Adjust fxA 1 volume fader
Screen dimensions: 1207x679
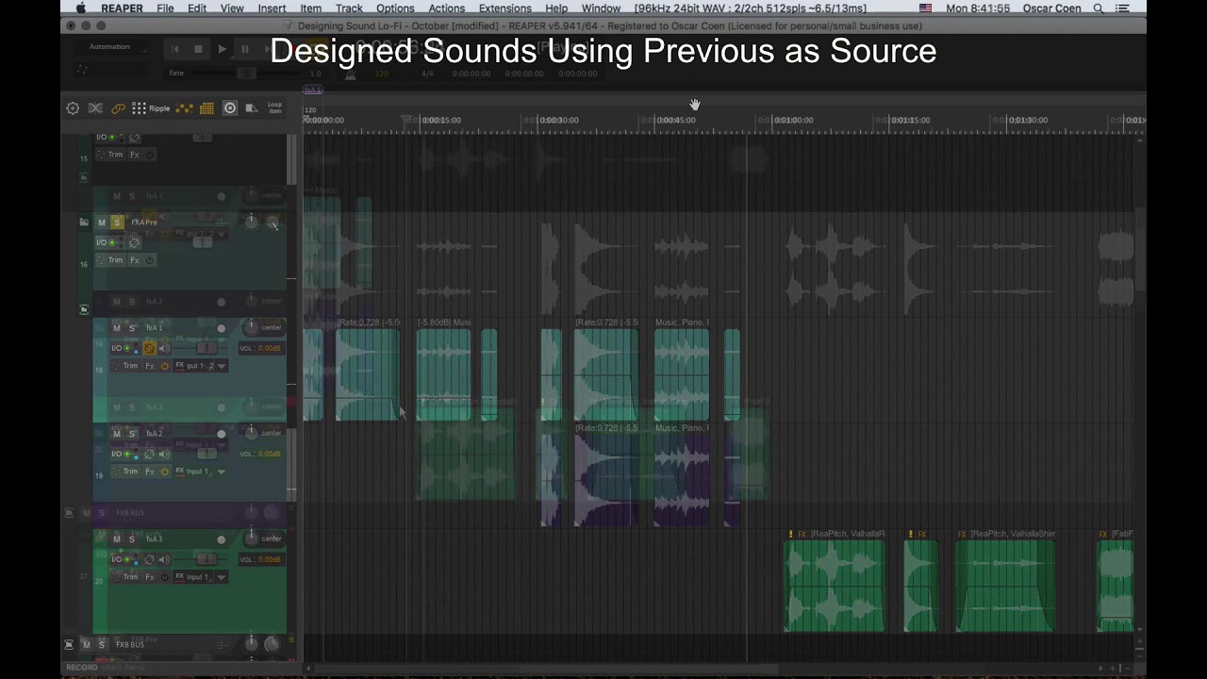(206, 349)
